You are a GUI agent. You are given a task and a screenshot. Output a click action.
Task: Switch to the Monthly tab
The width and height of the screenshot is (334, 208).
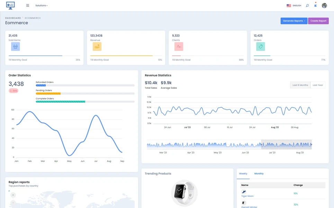(x=260, y=174)
